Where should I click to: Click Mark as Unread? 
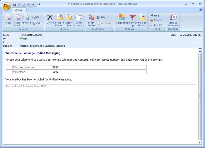[142, 20]
